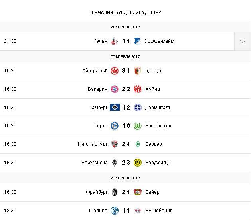The height and width of the screenshot is (221, 251).
Task: Open the Bavaria 2:2 Mainz score
Action: pyautogui.click(x=126, y=89)
